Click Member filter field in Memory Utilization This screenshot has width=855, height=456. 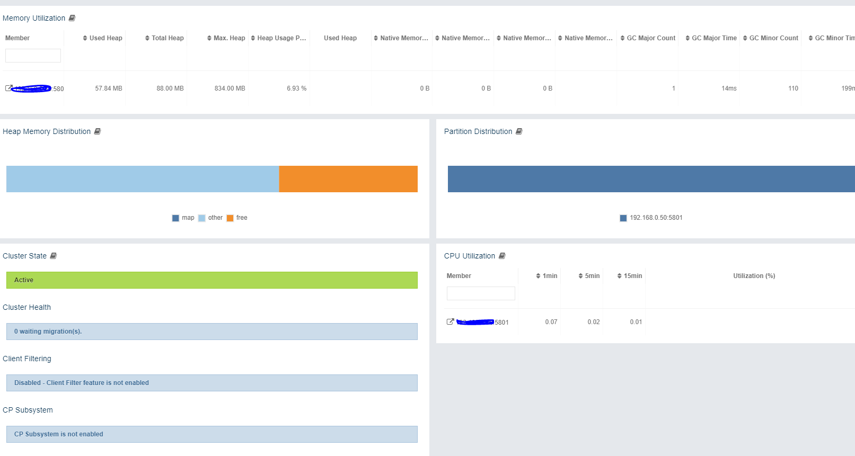coord(33,56)
